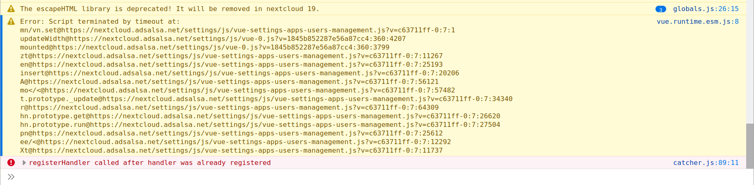The image size is (754, 185).
Task: Click the warning icon beside escapeHTML message
Action: (x=11, y=9)
